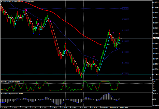The image size is (159, 109).
Task: Select the 1.5600 price level label
Action: [x=125, y=19]
